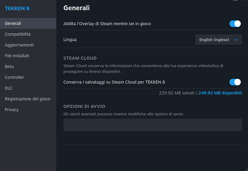Viewport: 248px width, 171px height.
Task: Click the STEAM CLOUD section heading
Action: point(80,58)
